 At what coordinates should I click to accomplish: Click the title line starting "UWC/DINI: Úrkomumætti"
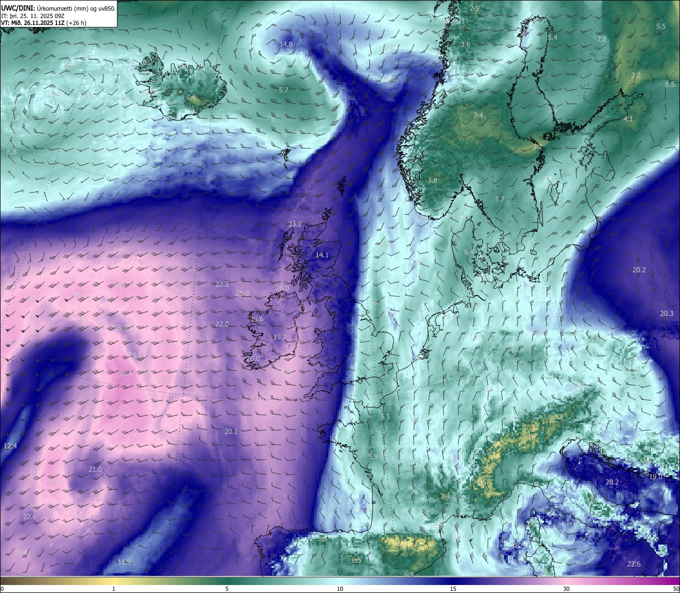point(58,8)
